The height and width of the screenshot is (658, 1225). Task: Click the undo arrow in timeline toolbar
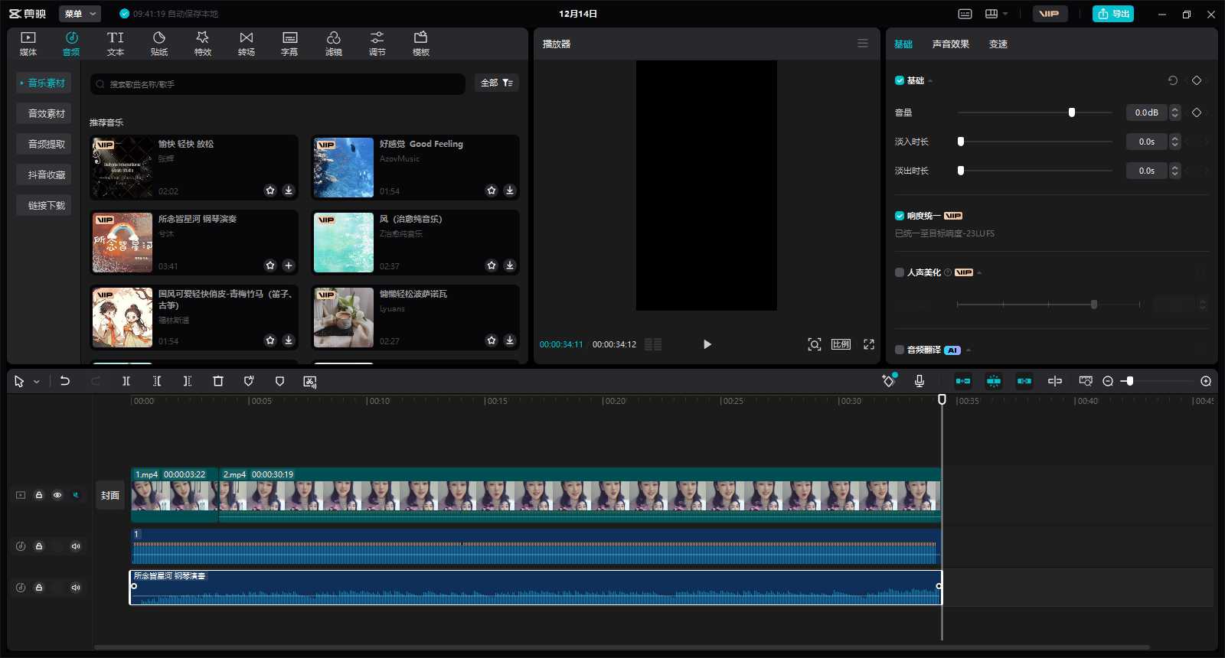tap(65, 381)
